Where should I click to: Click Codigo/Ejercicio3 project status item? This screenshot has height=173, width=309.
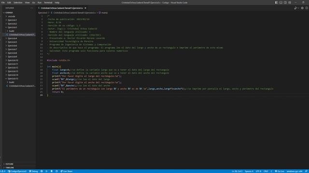[x=17, y=171]
